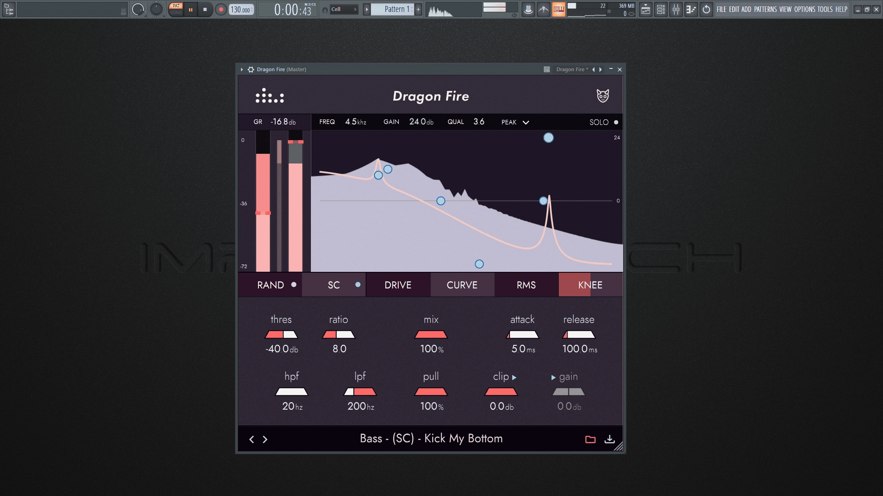
Task: Toggle the highlighted step-edit piano icon
Action: [x=559, y=9]
